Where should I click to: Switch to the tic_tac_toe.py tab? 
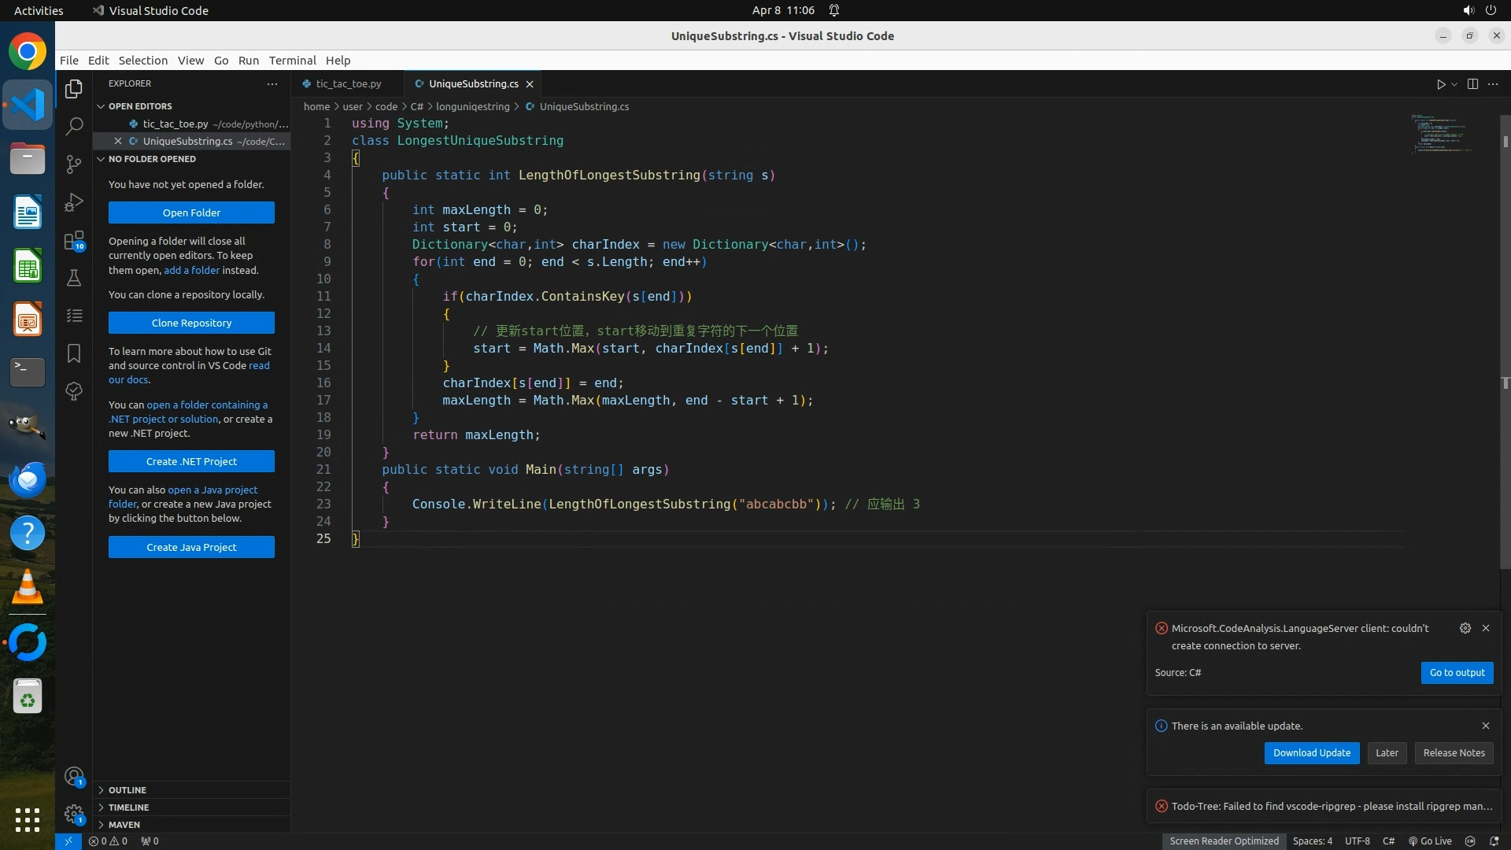click(348, 83)
